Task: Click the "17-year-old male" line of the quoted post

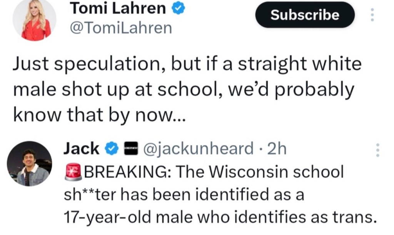Action: 219,218
